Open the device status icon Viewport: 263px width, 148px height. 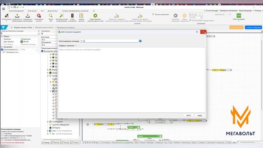pos(72,16)
